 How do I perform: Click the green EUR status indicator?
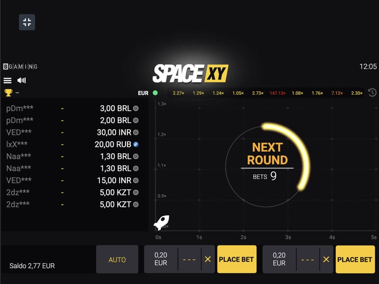[x=155, y=93]
